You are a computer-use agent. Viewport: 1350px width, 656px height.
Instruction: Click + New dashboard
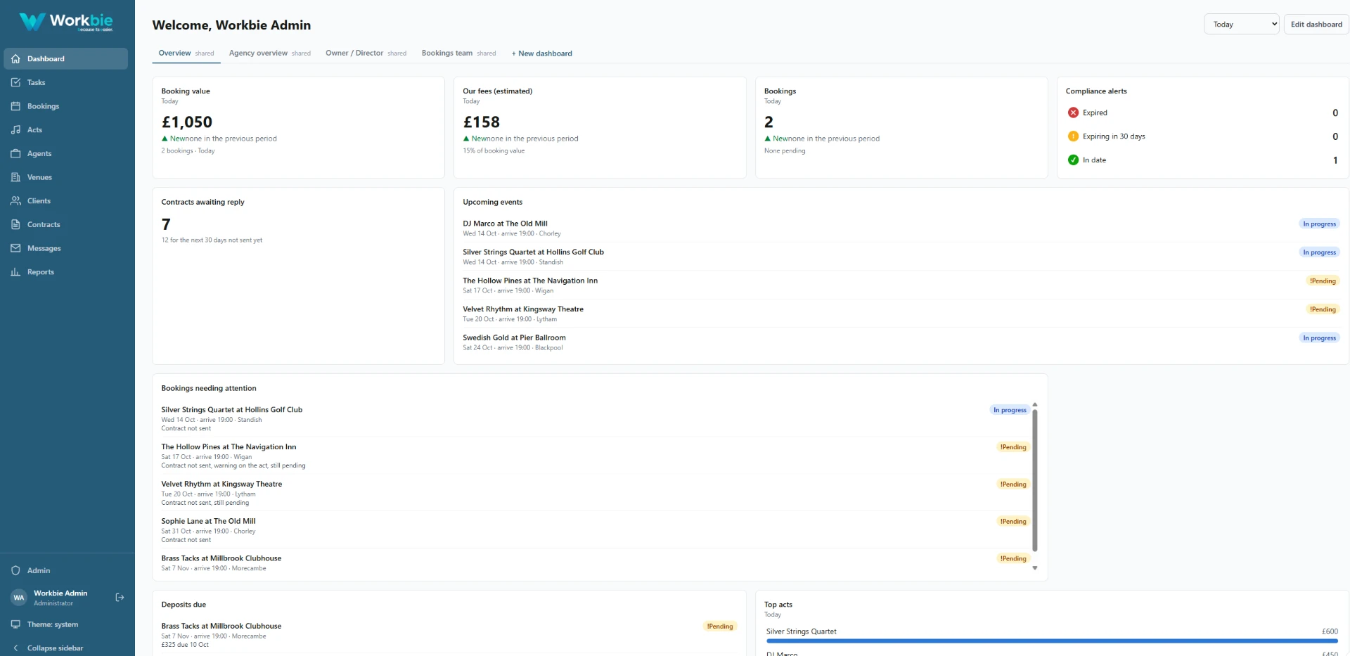(542, 53)
